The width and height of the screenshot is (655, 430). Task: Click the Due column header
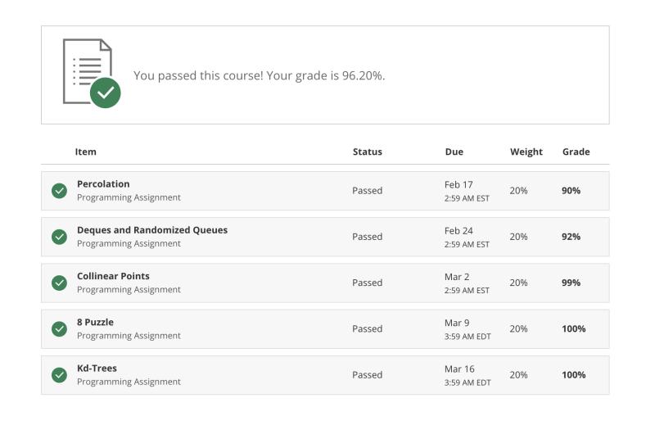(x=454, y=152)
